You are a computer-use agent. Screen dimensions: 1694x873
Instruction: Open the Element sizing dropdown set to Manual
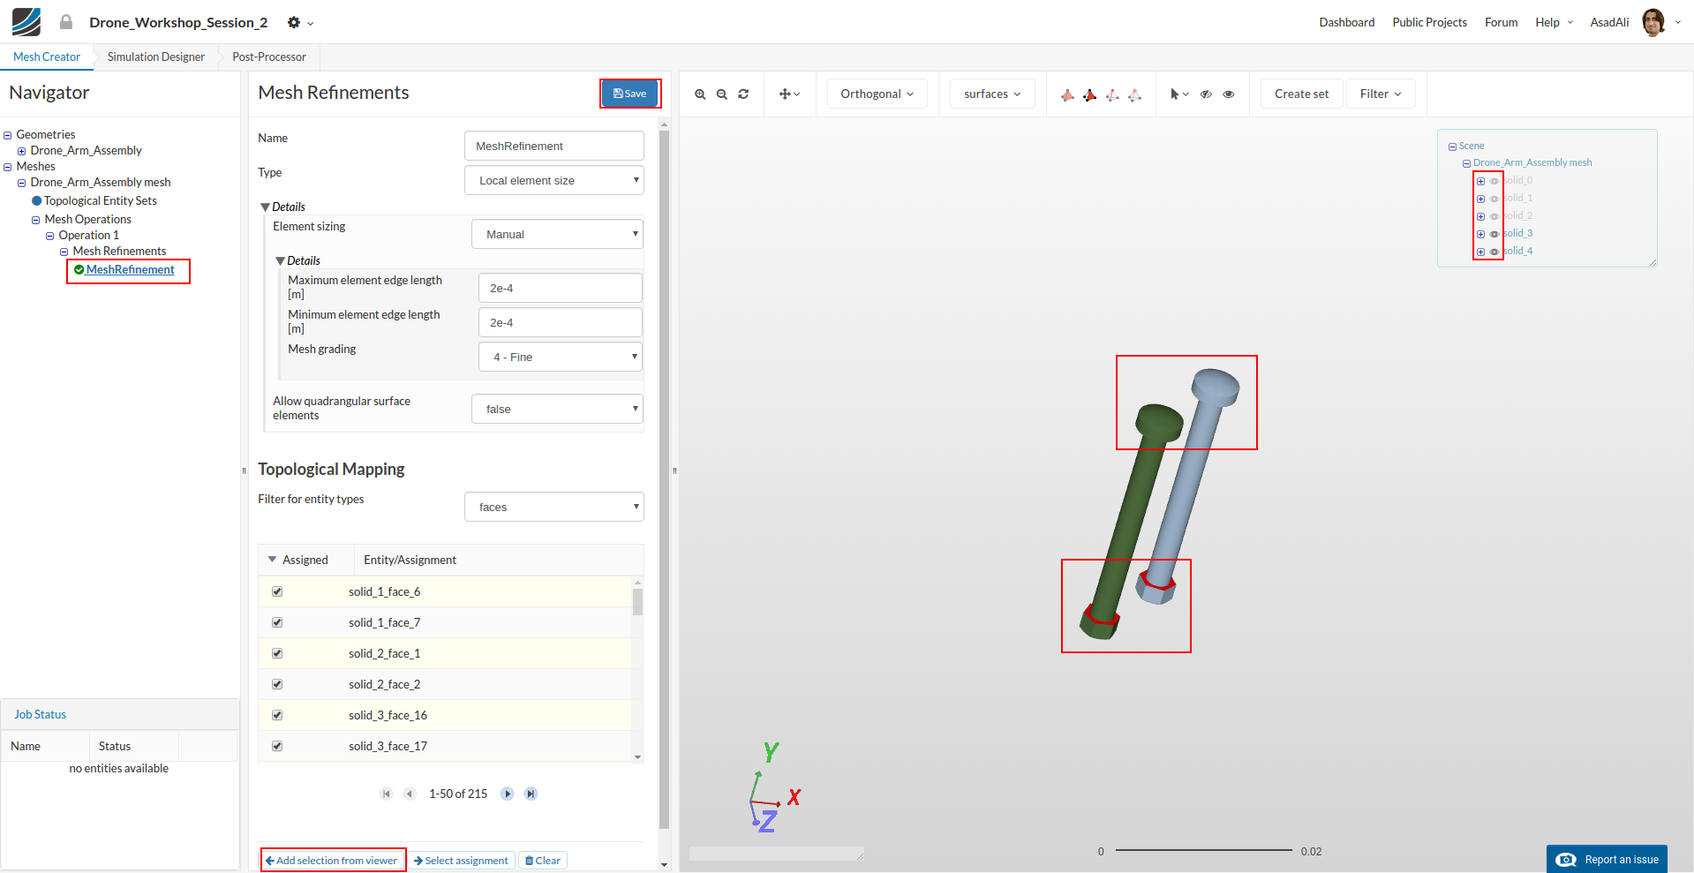[557, 234]
